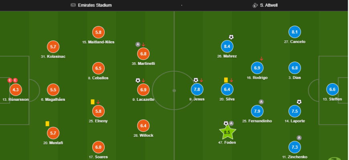349x160 pixels.
Task: Click the Emirates Stadium venue label
Action: tap(95, 5)
